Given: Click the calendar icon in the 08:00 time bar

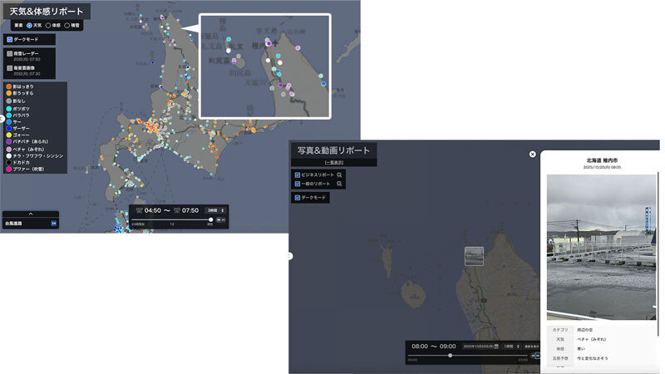Looking at the screenshot, I should click(495, 346).
